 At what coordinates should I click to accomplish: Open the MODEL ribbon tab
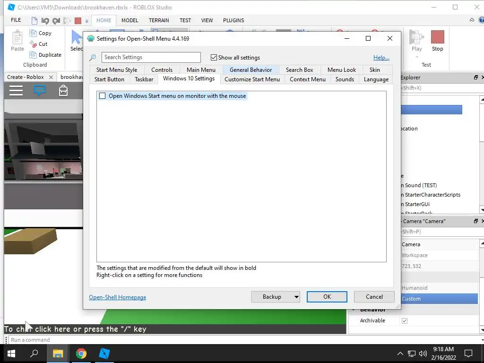pyautogui.click(x=130, y=20)
